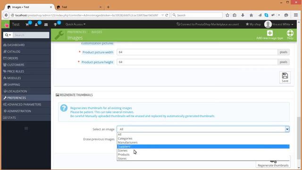Open the Help lifebuoy icon

pyautogui.click(x=290, y=33)
